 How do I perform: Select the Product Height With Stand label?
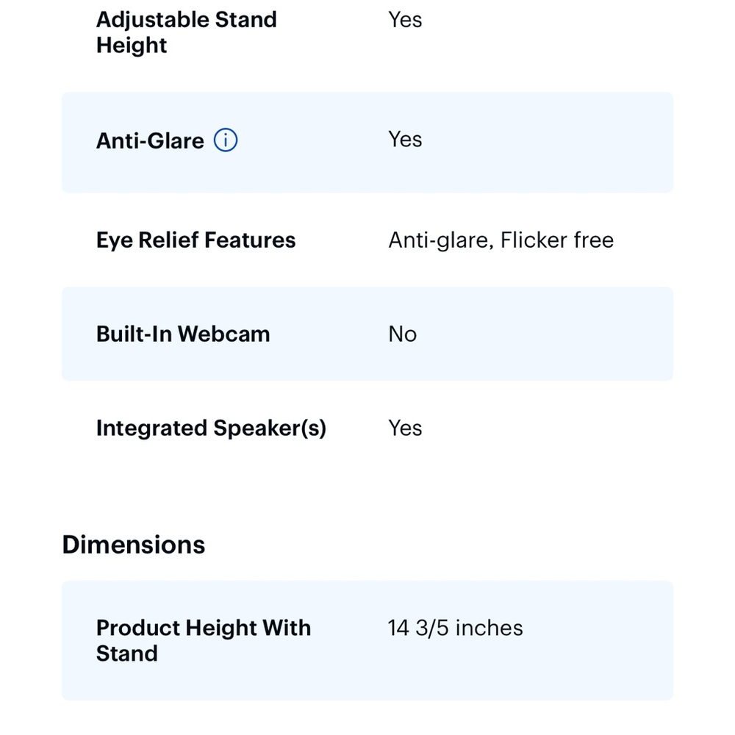(x=204, y=640)
